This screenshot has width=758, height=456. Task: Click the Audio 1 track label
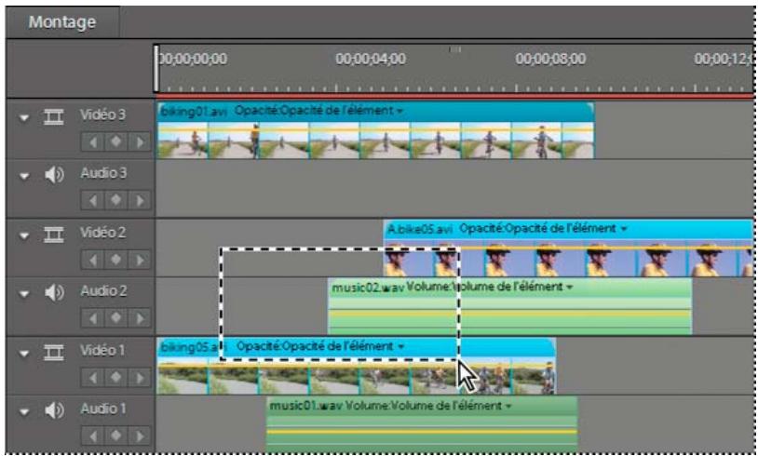click(x=103, y=409)
